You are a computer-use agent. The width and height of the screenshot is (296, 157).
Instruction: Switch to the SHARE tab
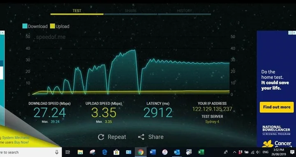click(x=130, y=11)
